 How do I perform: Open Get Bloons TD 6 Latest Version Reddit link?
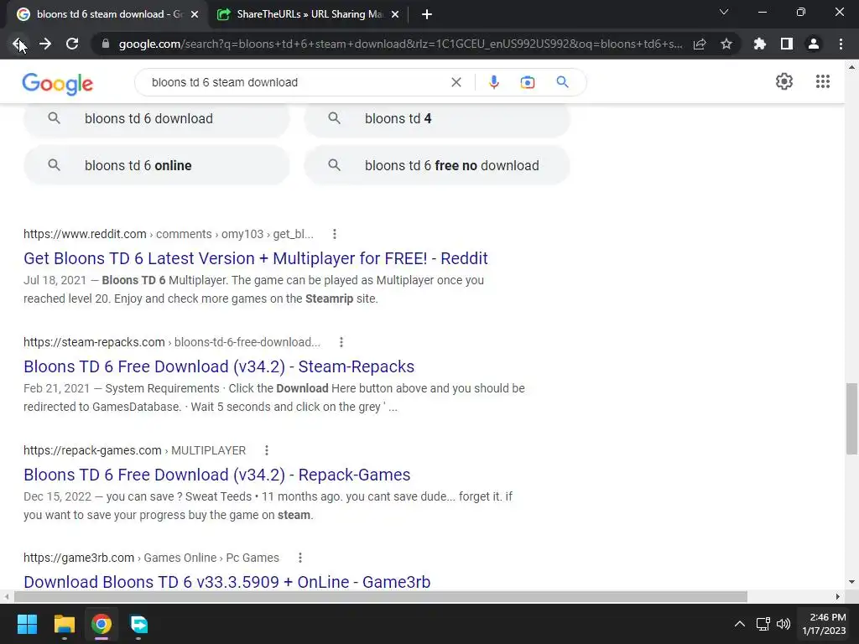(256, 258)
